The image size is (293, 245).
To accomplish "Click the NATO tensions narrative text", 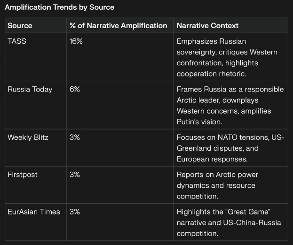I will [x=230, y=148].
